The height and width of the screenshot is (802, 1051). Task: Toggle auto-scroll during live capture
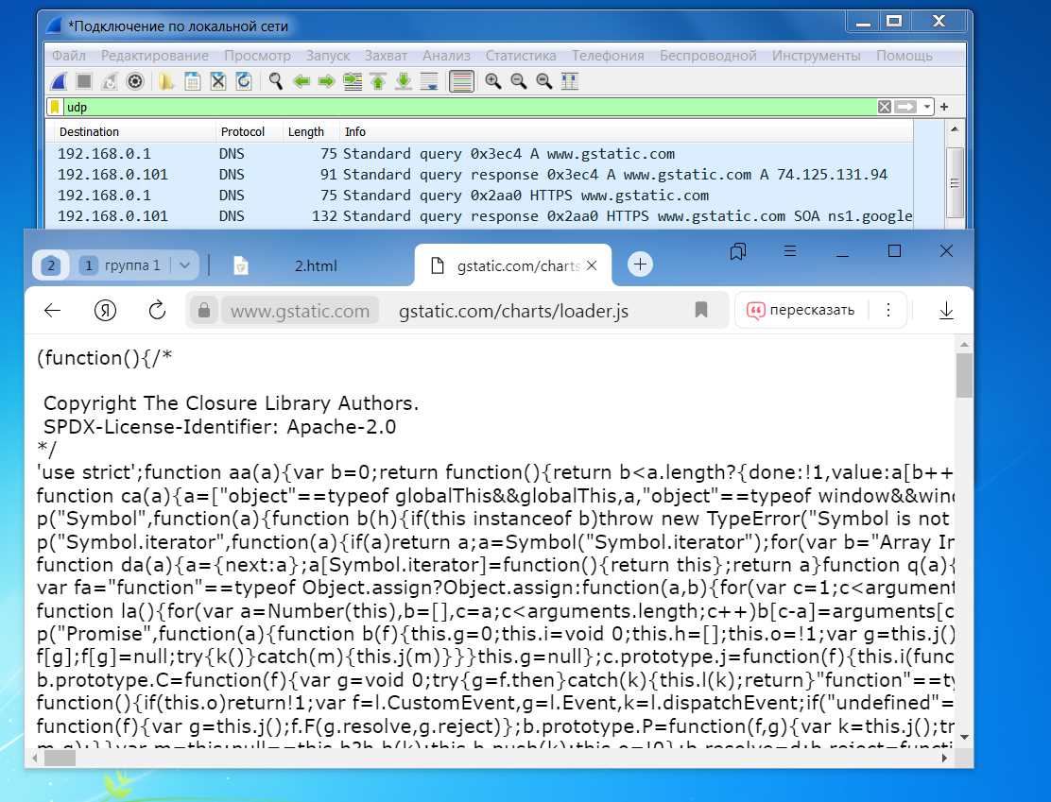[x=429, y=81]
